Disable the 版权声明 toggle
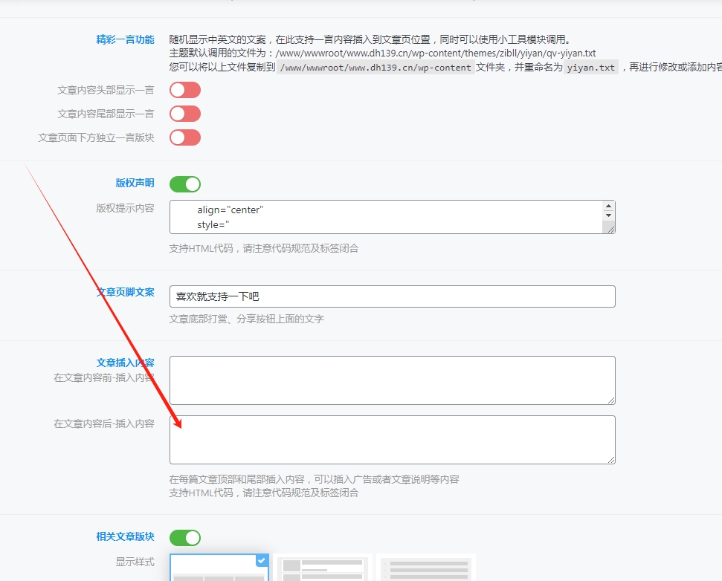Image resolution: width=722 pixels, height=581 pixels. (185, 184)
